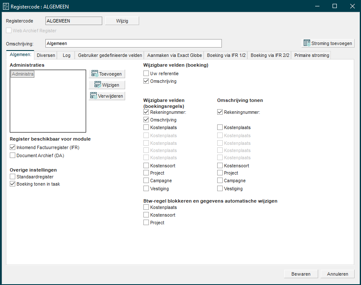
Task: Enable the Uw referentie checkbox
Action: point(146,73)
